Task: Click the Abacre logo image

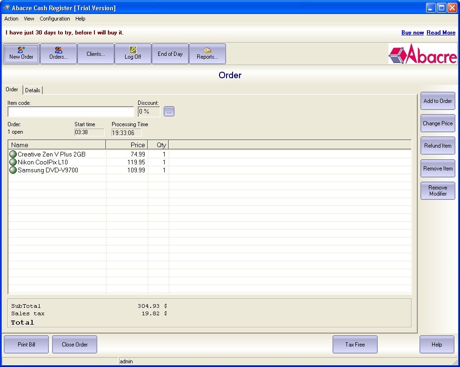Action: [422, 54]
